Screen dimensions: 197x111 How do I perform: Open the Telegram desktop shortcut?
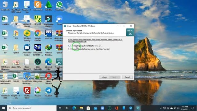[x=49, y=92]
